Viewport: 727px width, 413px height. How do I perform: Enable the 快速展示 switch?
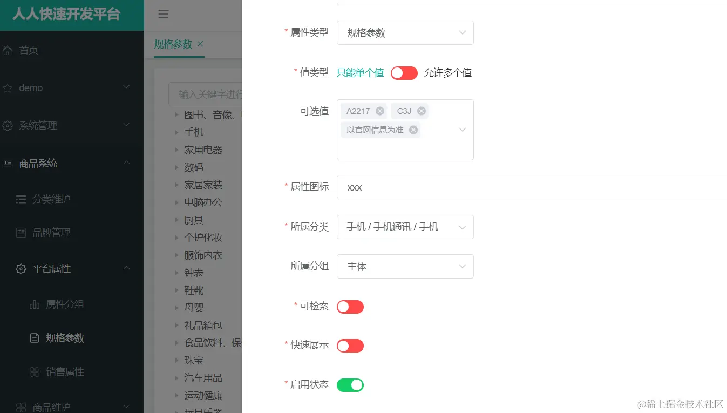pos(350,346)
